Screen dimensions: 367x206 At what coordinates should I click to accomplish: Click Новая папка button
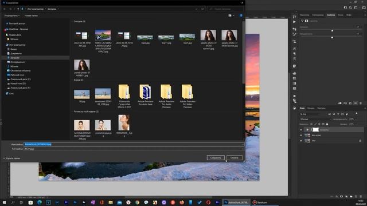(31, 15)
